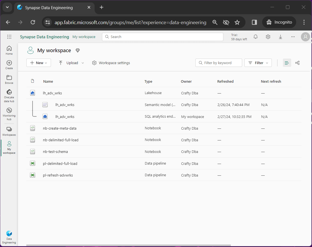Open the Filter dropdown
This screenshot has height=247, width=312.
(x=258, y=63)
